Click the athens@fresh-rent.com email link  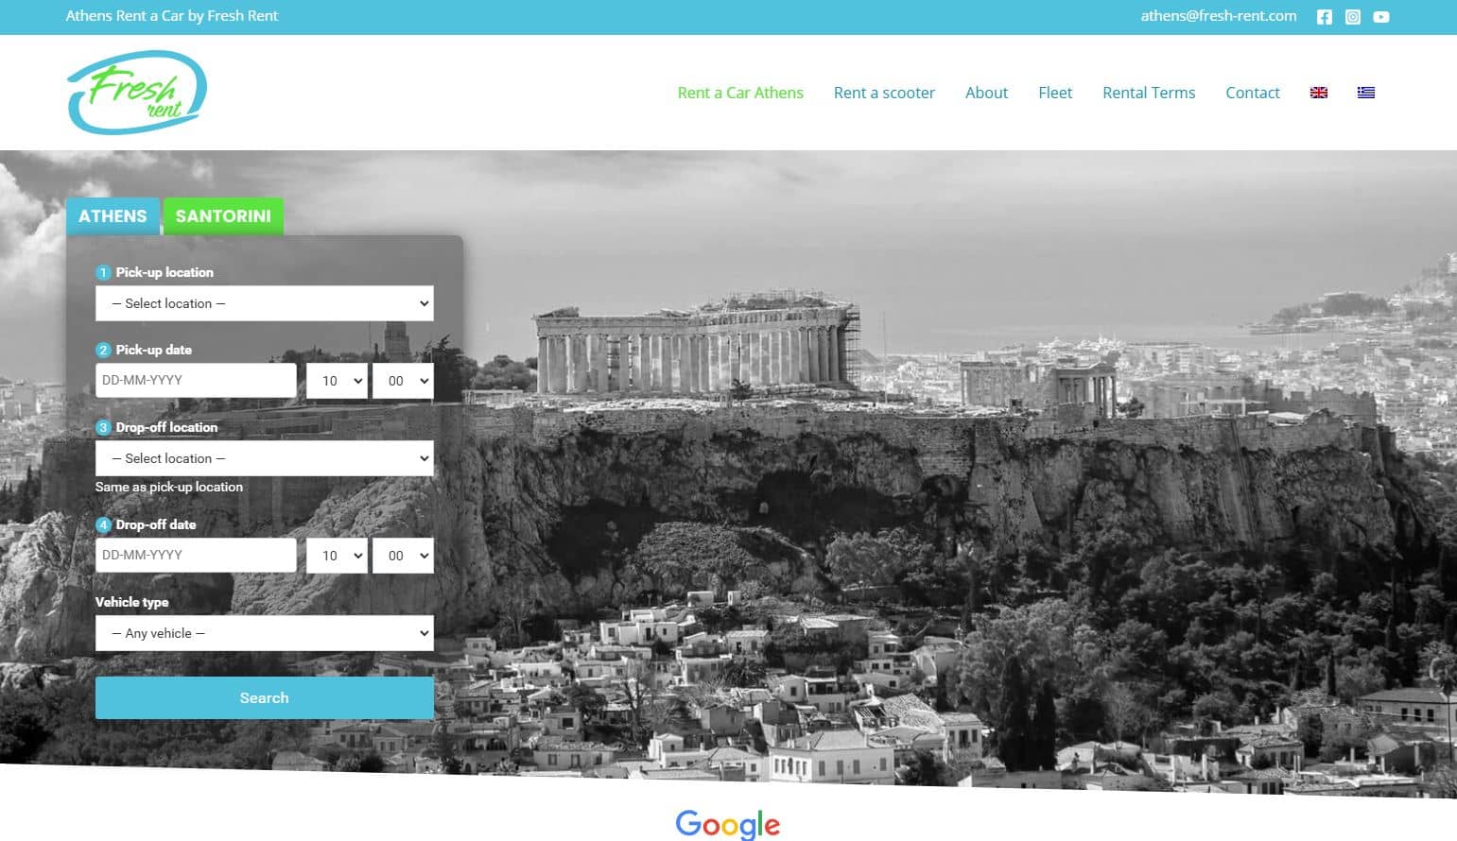click(x=1218, y=16)
